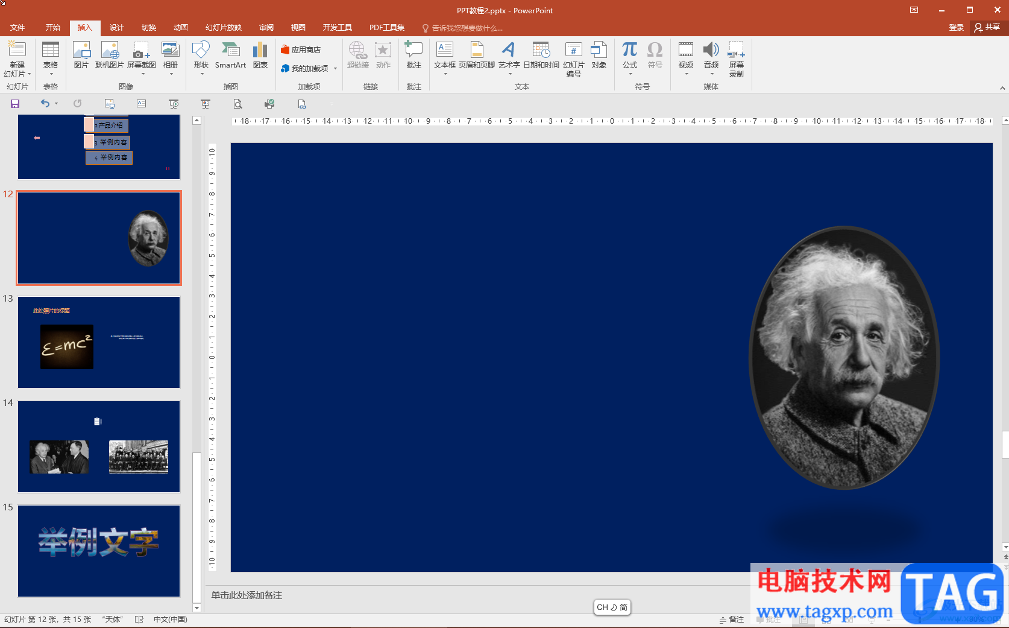
Task: Insert an 对象 object
Action: click(599, 56)
